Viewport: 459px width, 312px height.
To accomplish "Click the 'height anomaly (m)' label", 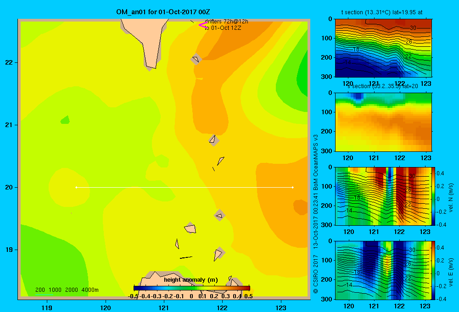I will coord(191,280).
